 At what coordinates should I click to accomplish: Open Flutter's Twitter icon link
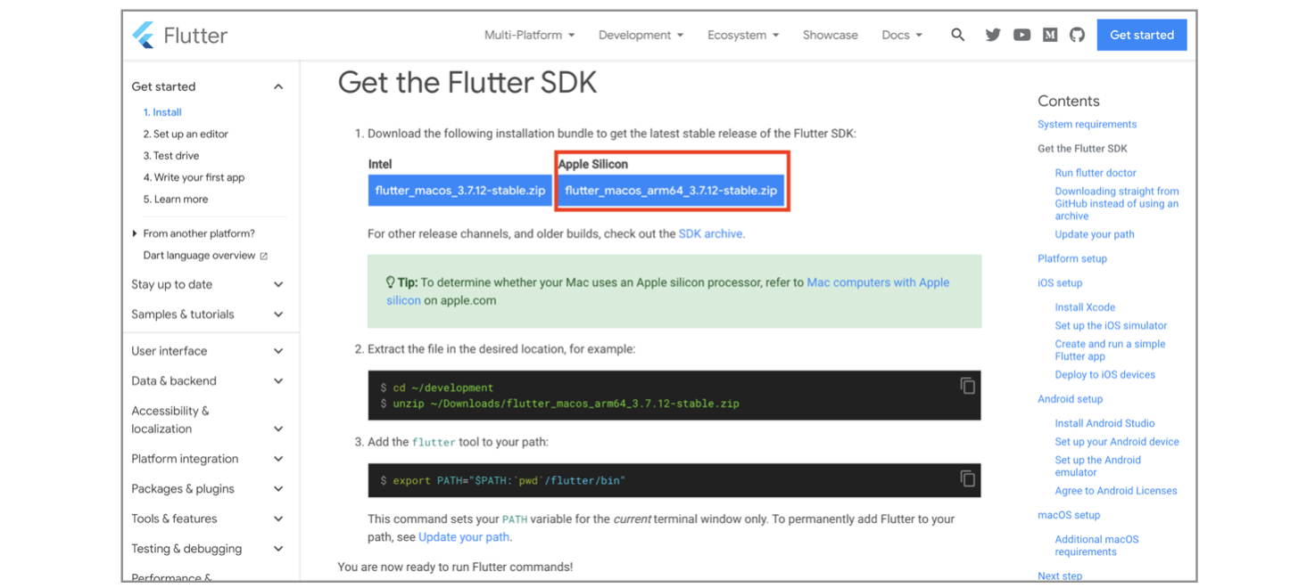click(x=993, y=35)
